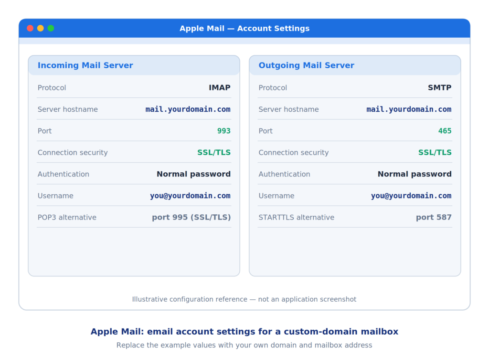
Task: Click the incoming Connection security label
Action: click(x=73, y=152)
